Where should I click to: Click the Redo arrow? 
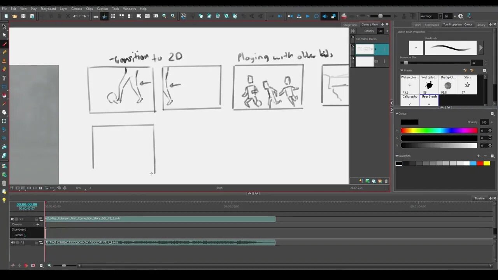pos(84,16)
